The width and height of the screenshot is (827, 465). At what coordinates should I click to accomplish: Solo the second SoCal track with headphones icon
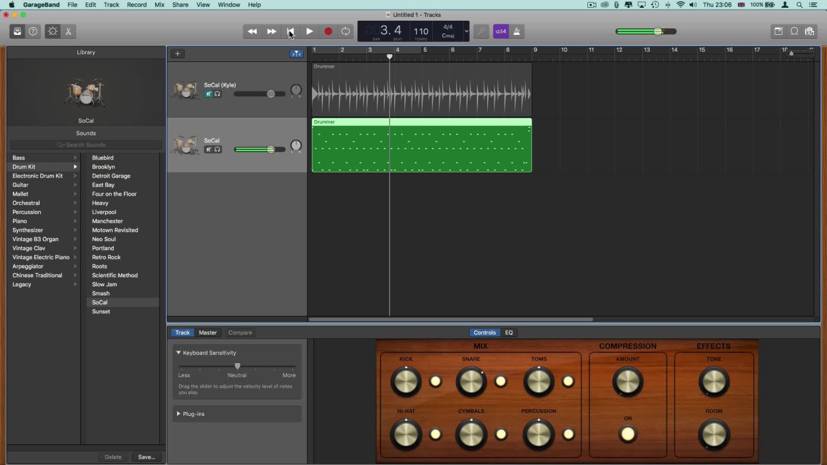tap(218, 150)
